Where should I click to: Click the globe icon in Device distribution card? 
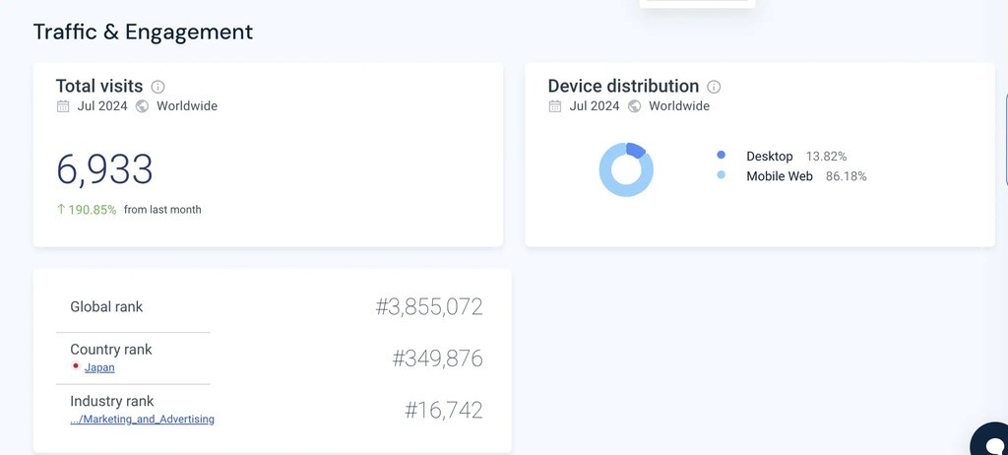coord(635,106)
